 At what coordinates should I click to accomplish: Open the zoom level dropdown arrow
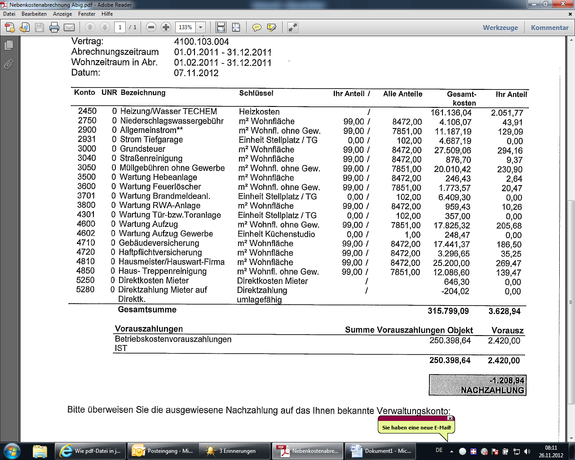click(201, 27)
